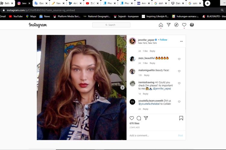Like zezo_beautiful's comment
Screen dimensions: 226x150
pos(179,59)
